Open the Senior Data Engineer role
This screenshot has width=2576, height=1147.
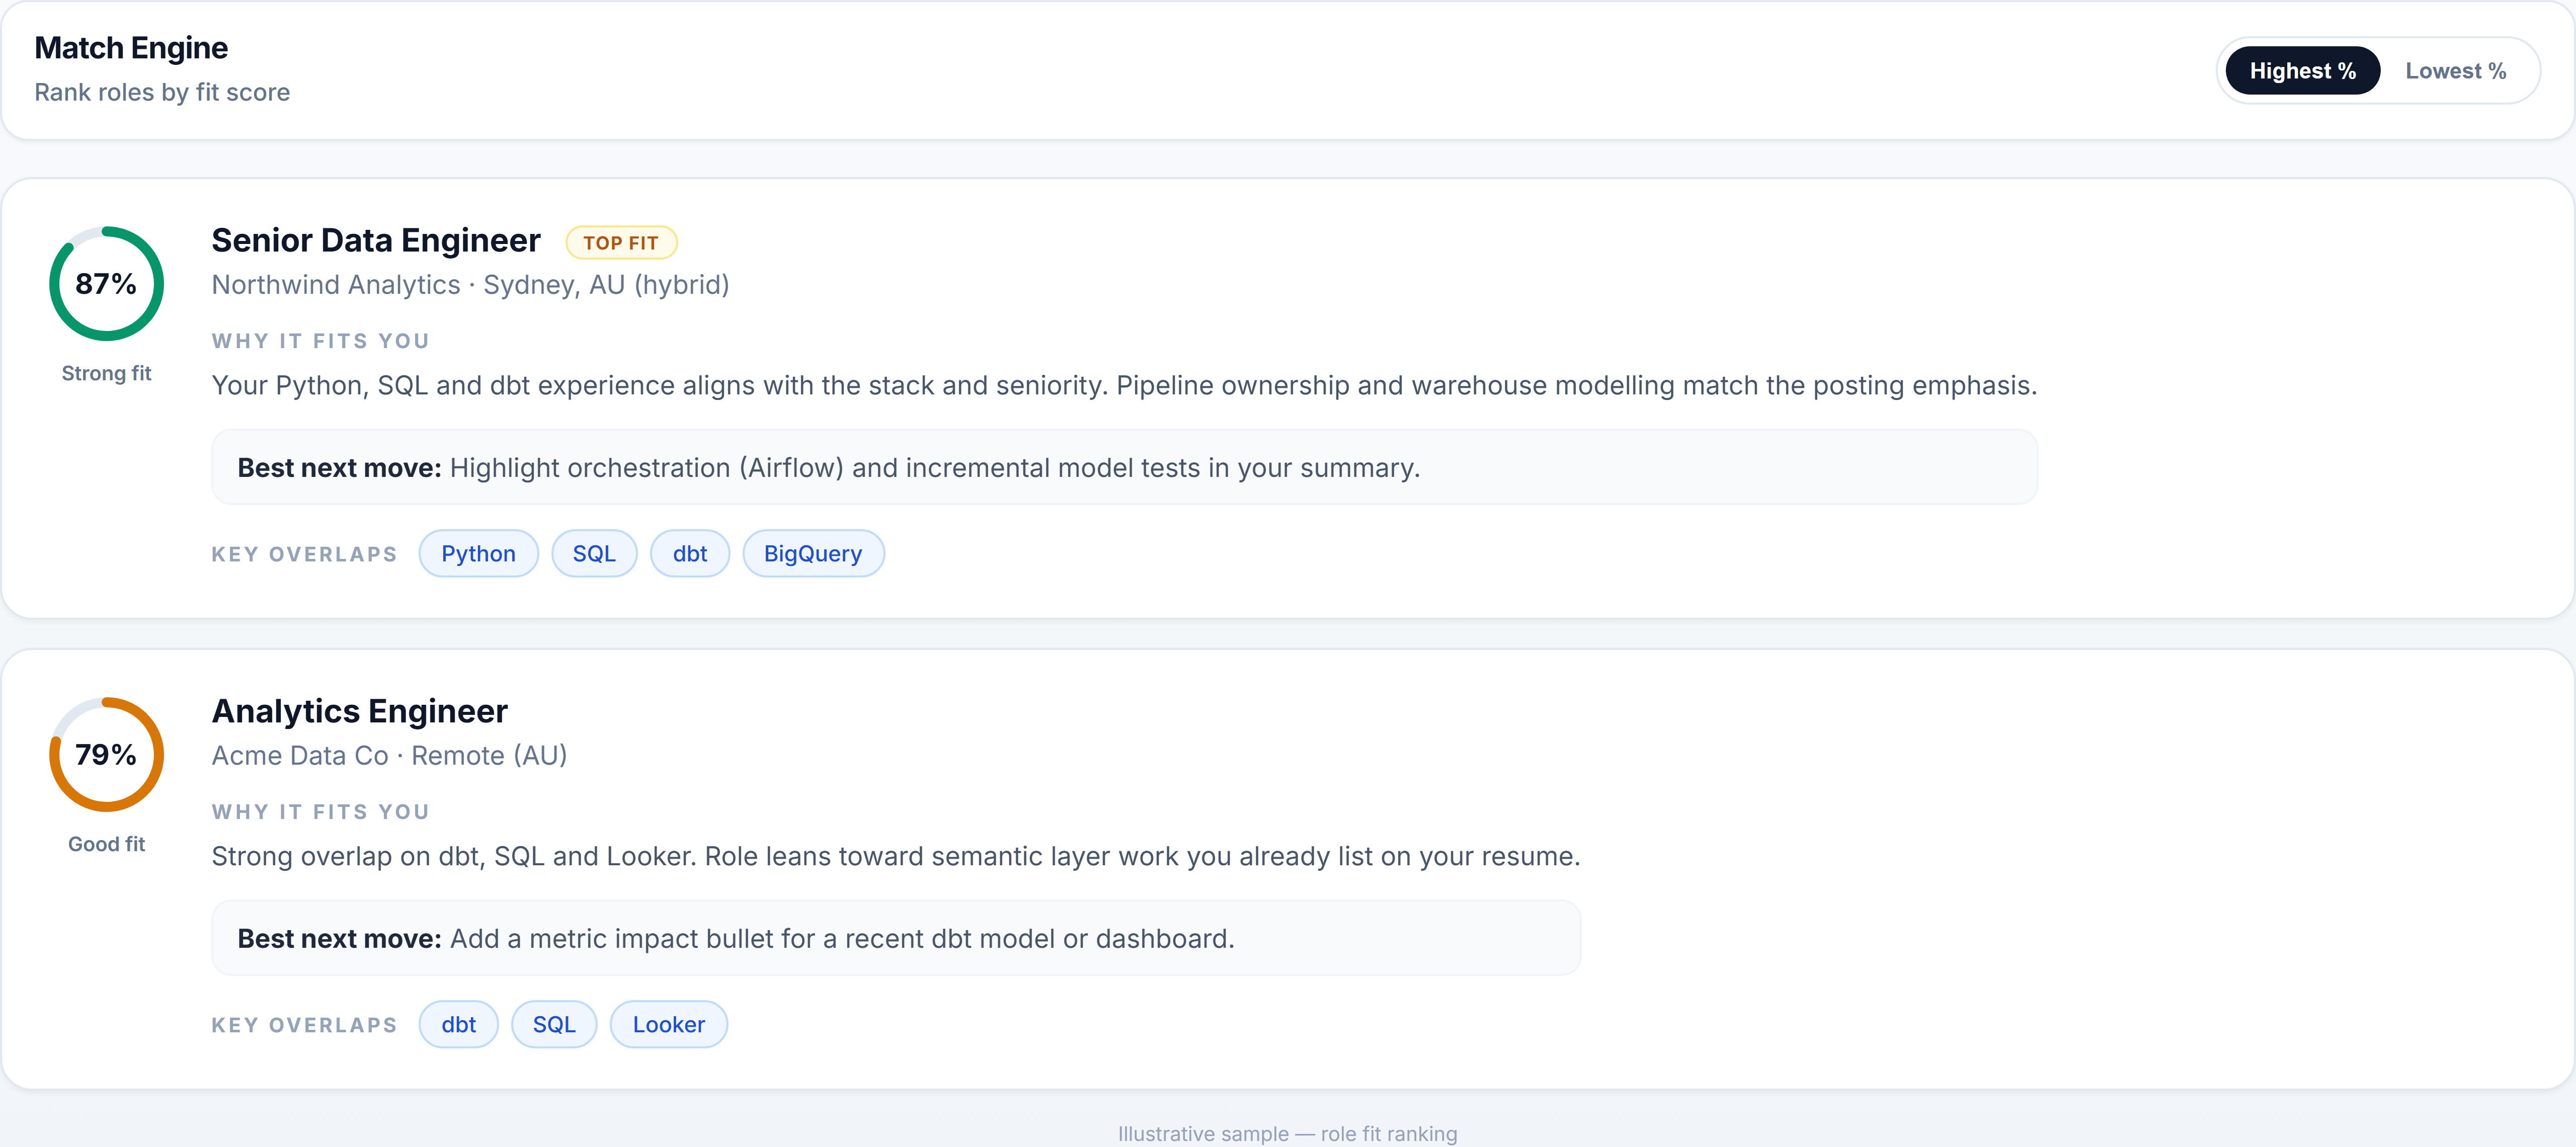[376, 241]
